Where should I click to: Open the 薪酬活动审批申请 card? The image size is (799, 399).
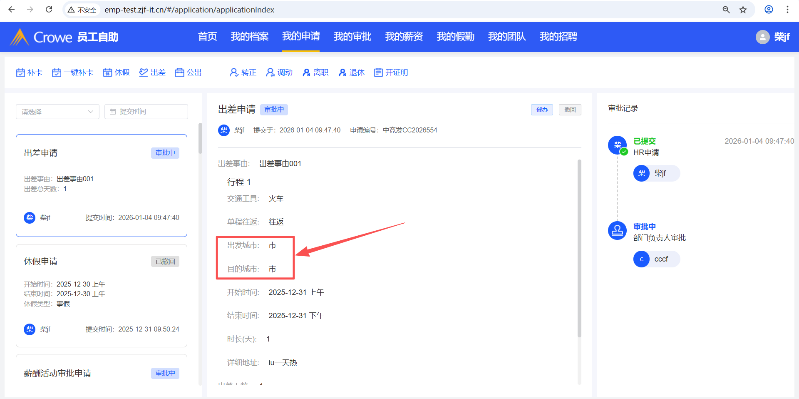point(102,370)
